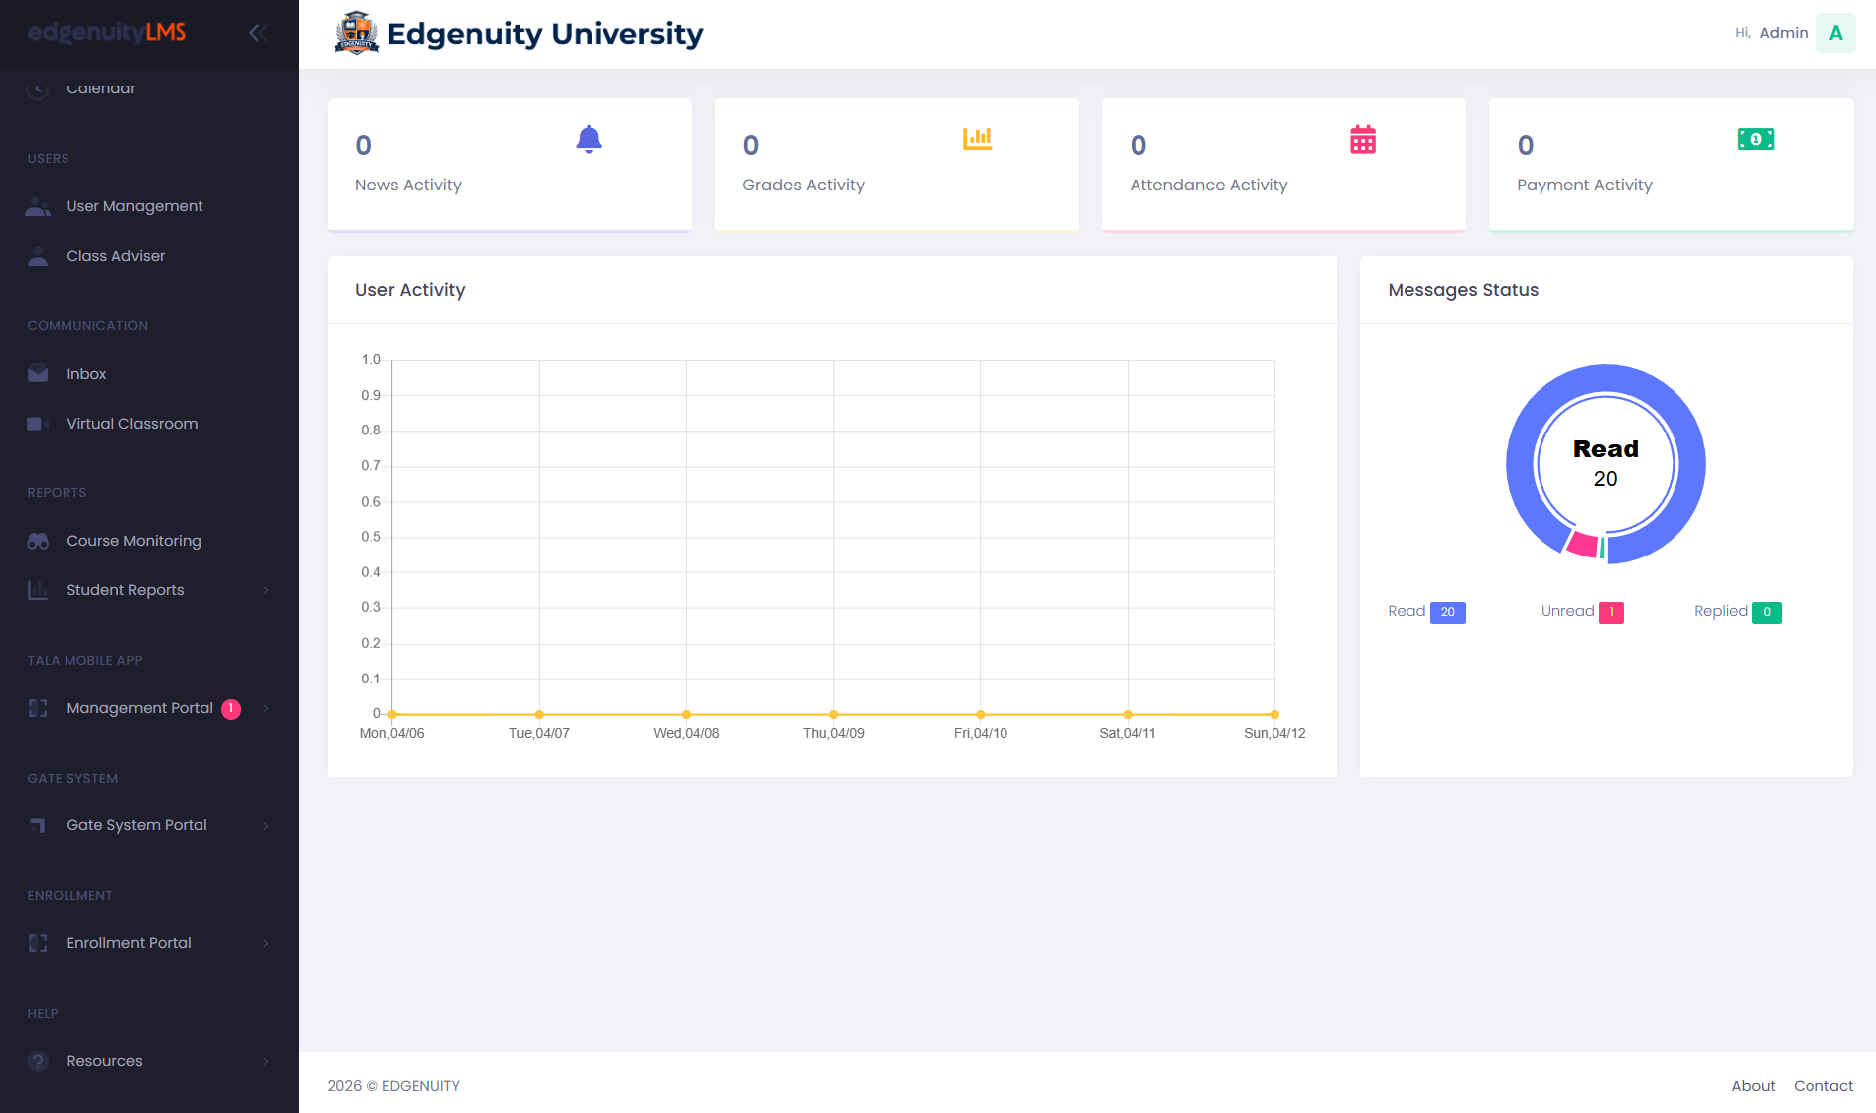Expand the Gate System Portal entry
Viewport: 1876px width, 1113px height.
136,824
